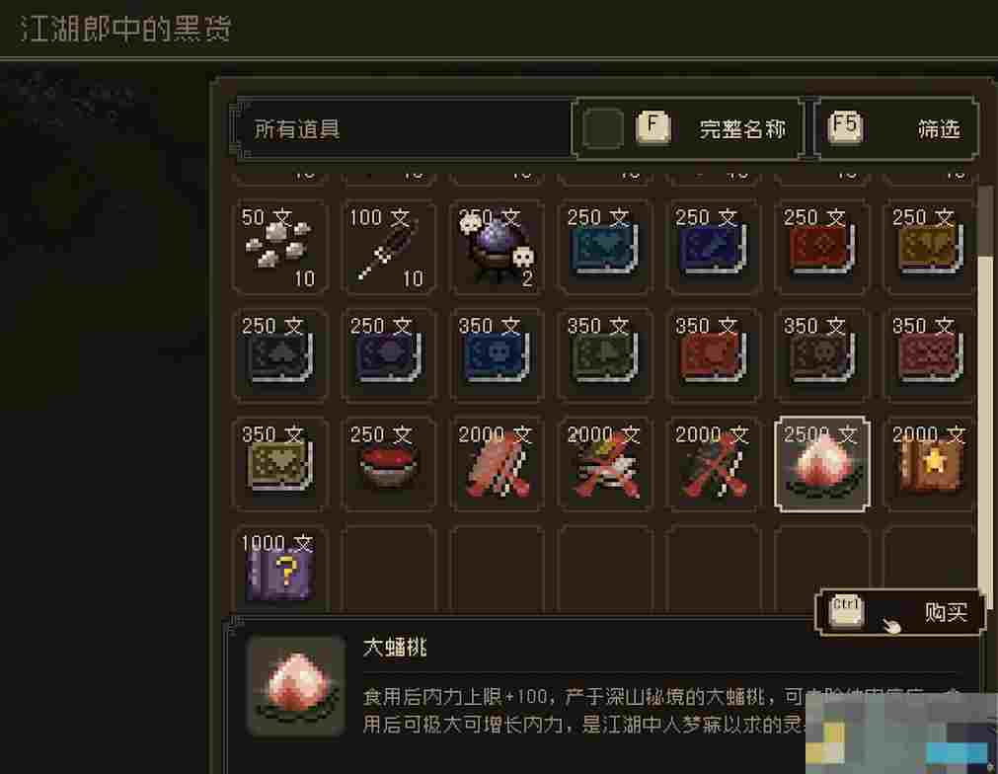
Task: Select the red bowl item priced 250文
Action: point(389,464)
